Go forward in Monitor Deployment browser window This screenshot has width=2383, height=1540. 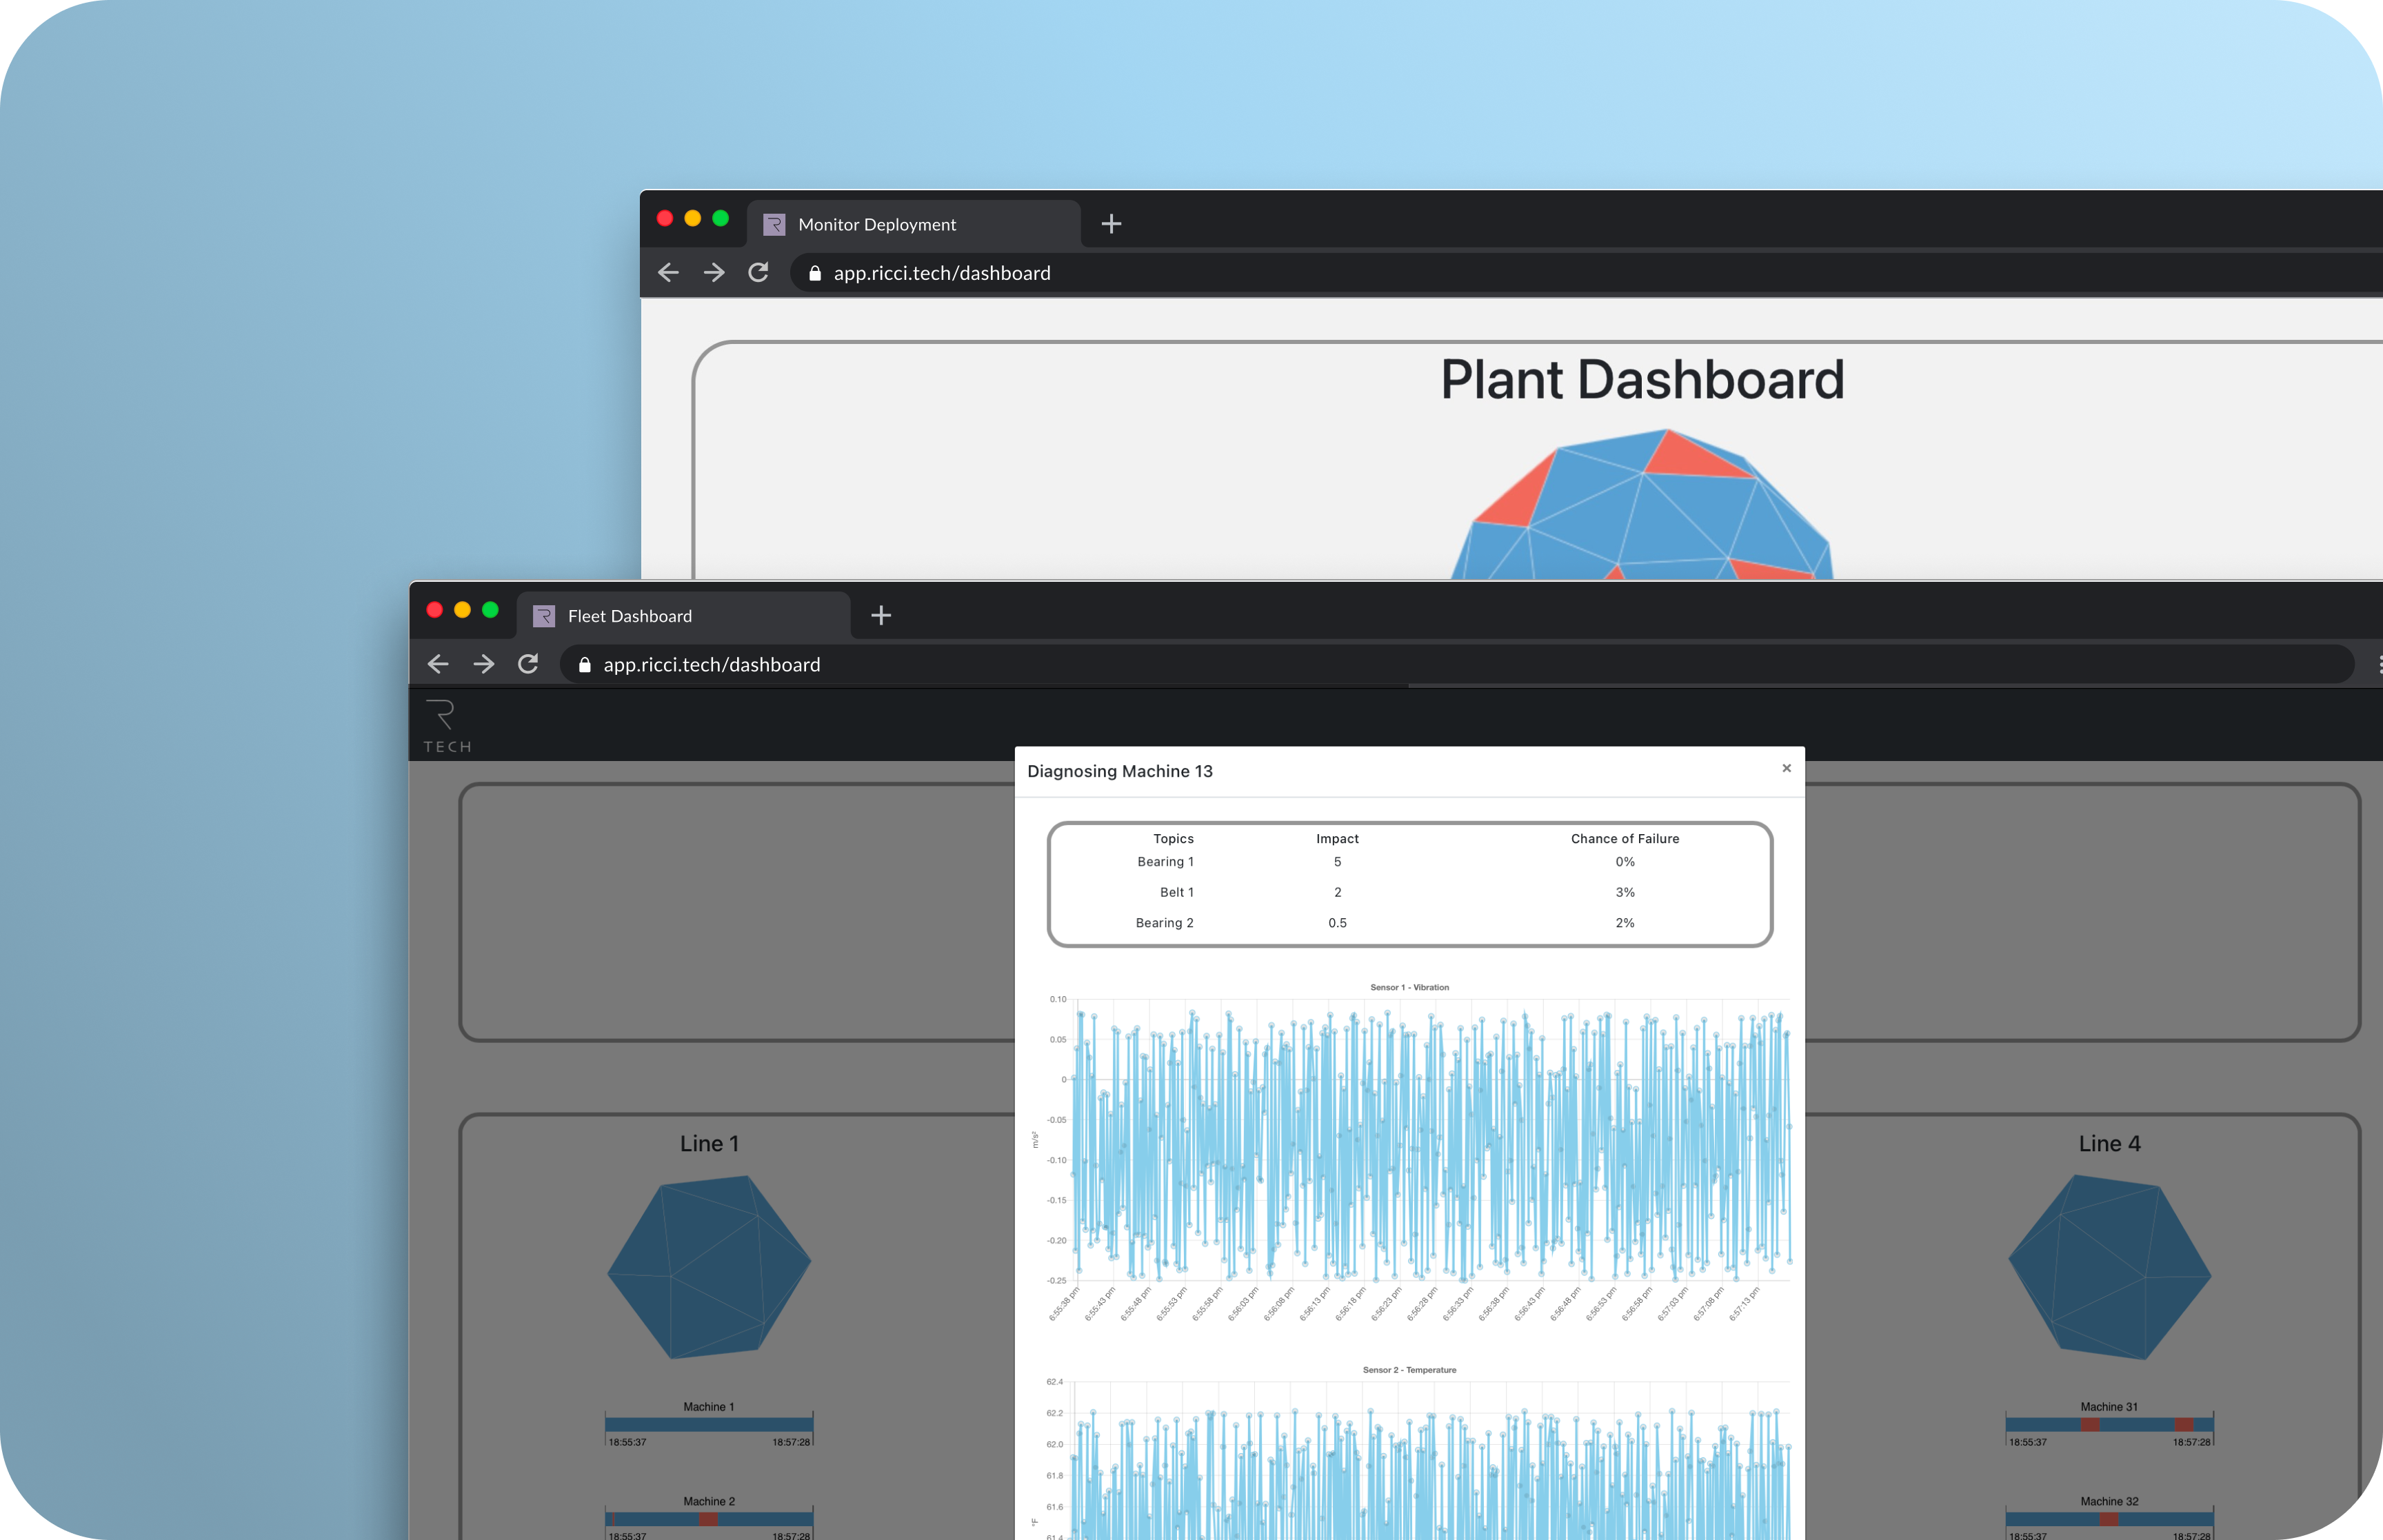click(x=713, y=272)
